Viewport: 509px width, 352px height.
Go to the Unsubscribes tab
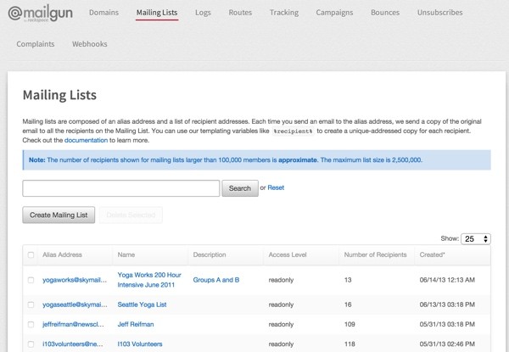point(439,13)
